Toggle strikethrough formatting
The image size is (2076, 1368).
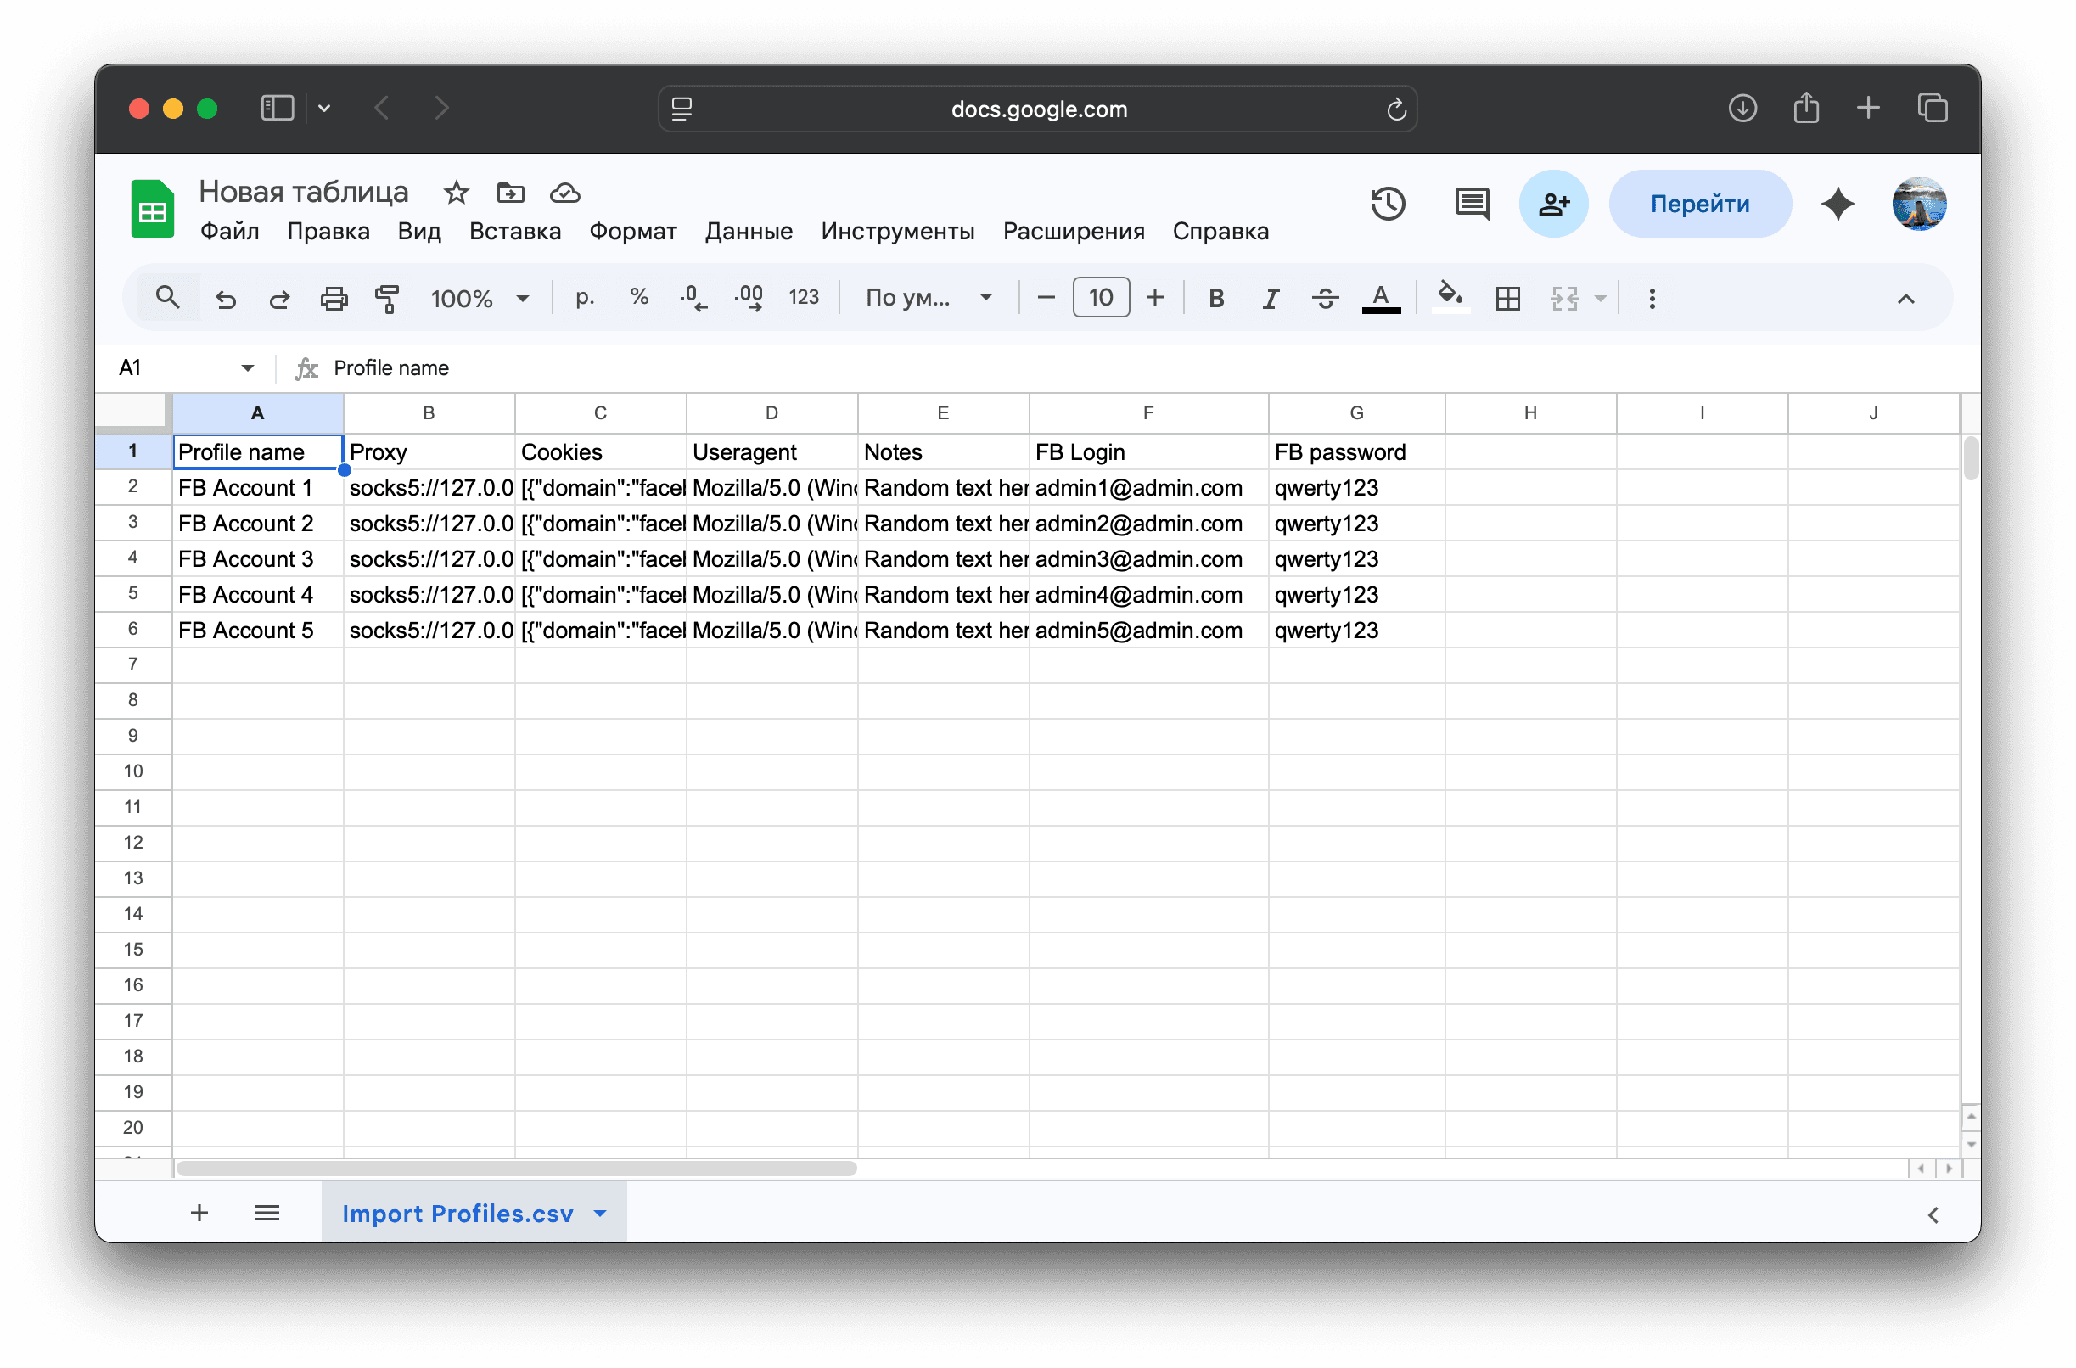tap(1325, 299)
